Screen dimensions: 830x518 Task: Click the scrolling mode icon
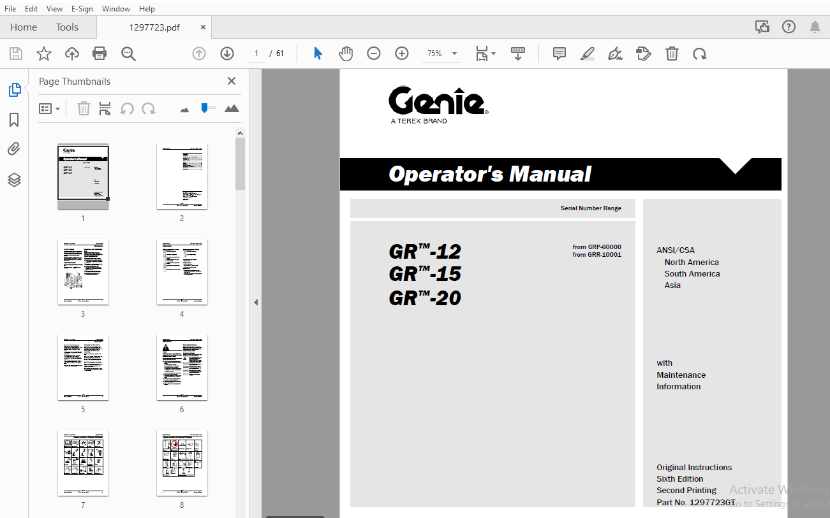(x=518, y=54)
